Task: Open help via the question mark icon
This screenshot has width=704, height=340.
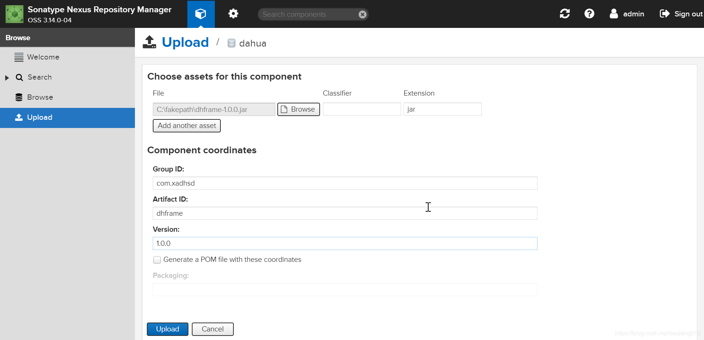Action: coord(589,13)
